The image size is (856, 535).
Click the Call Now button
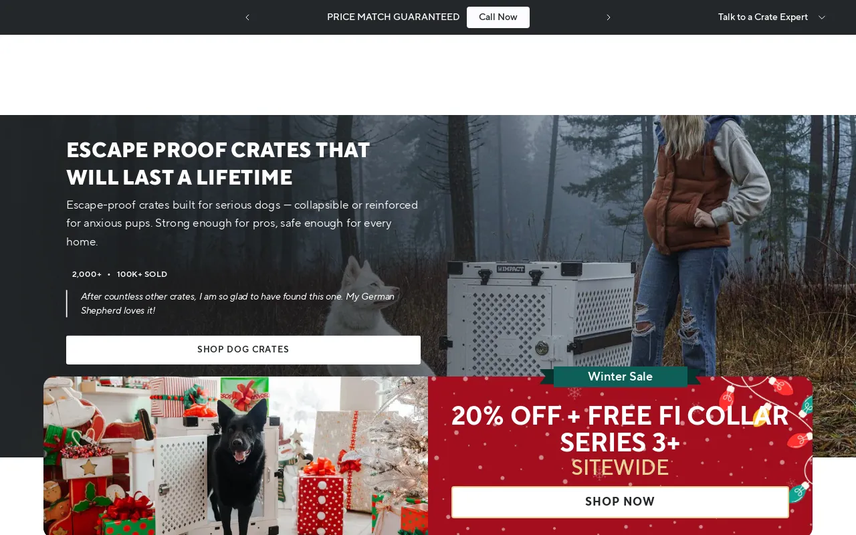[498, 17]
